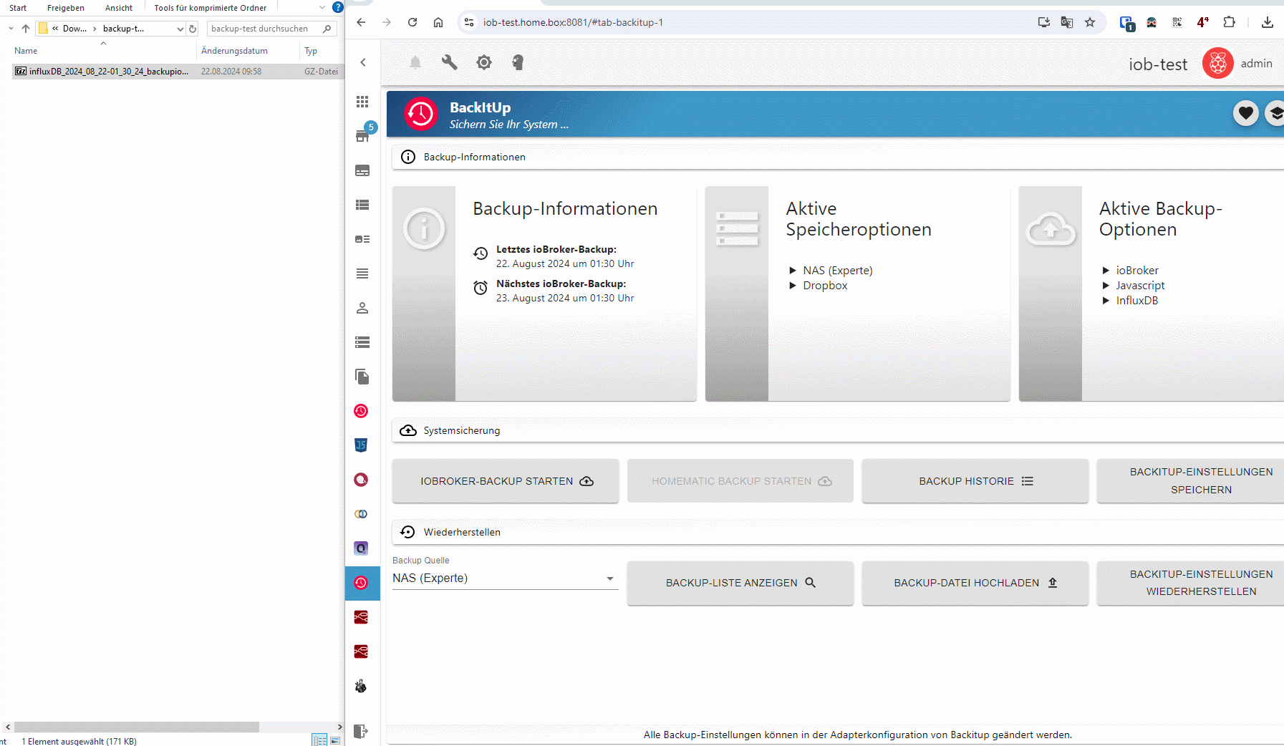Click the highlighted BackItUp tab in sidebar
This screenshot has width=1284, height=746.
(362, 583)
